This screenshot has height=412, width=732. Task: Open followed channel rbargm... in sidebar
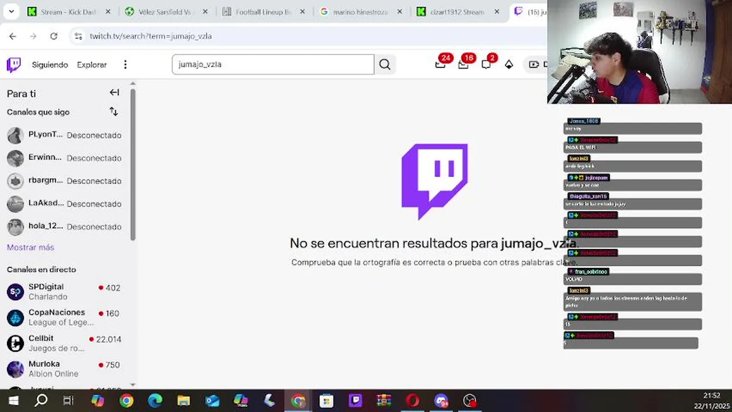(x=64, y=181)
